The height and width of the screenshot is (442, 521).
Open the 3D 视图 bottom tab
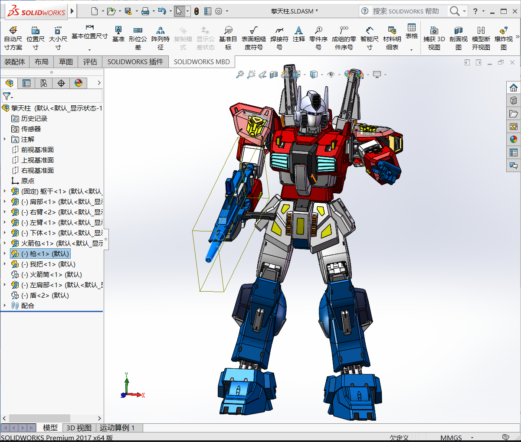(x=79, y=428)
